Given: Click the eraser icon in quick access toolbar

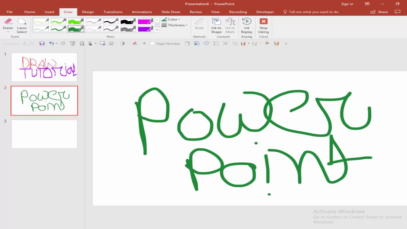Looking at the screenshot, I should coord(135,44).
